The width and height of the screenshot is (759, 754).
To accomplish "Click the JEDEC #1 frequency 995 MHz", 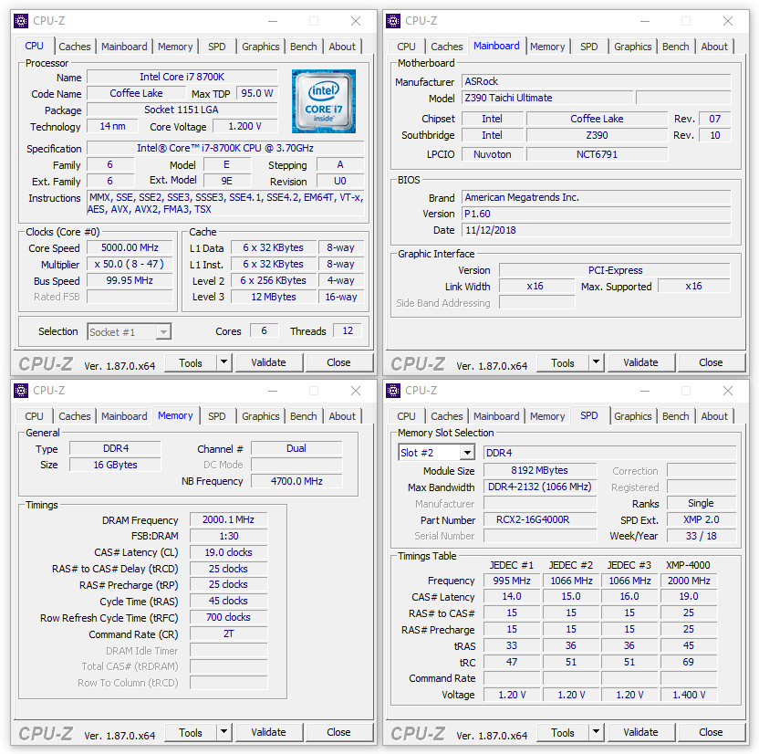I will (x=512, y=581).
